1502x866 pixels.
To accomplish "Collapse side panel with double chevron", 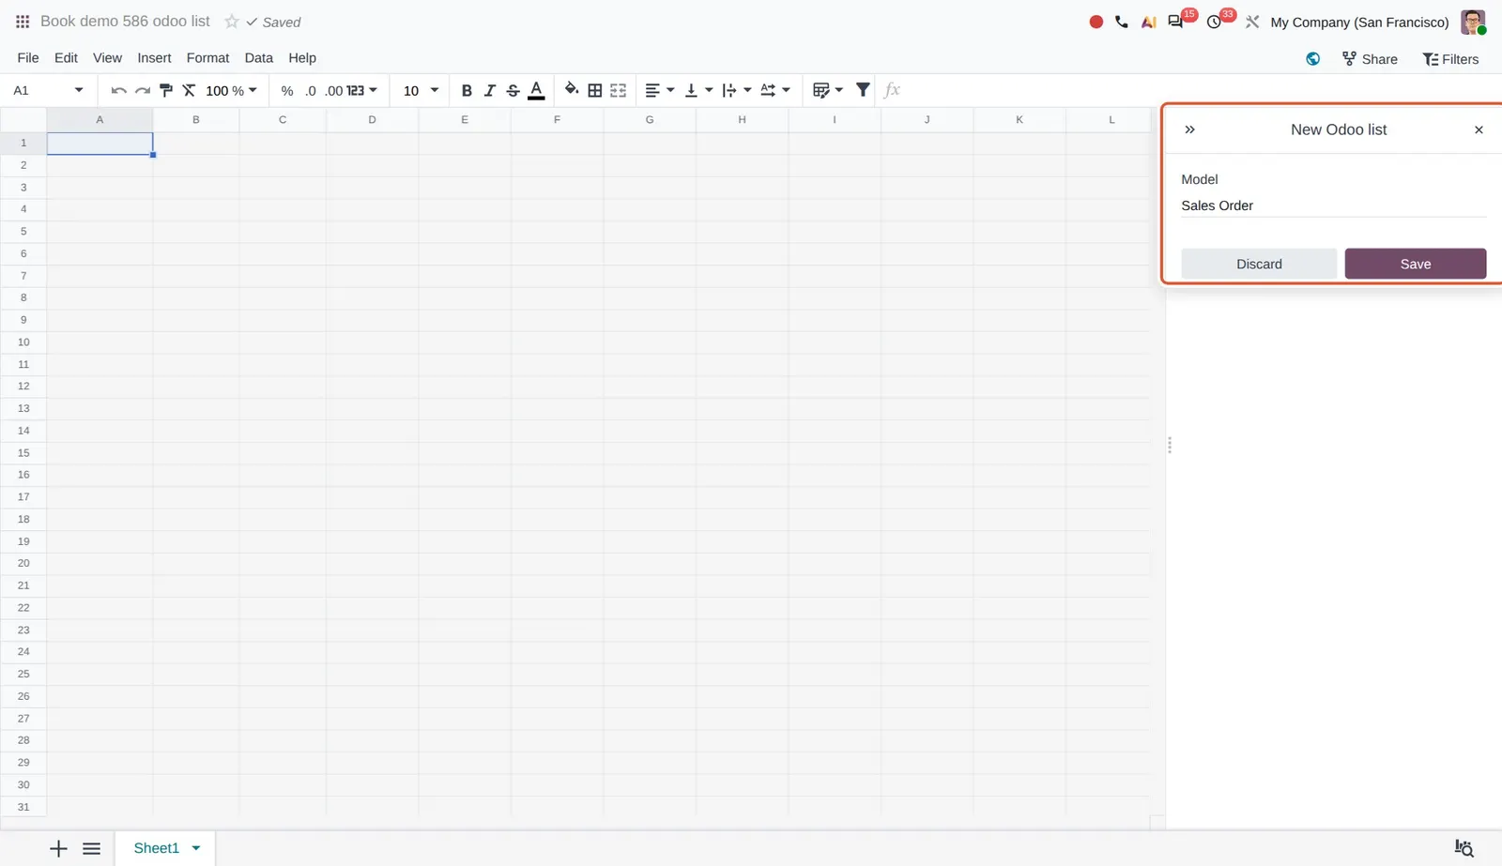I will 1189,129.
